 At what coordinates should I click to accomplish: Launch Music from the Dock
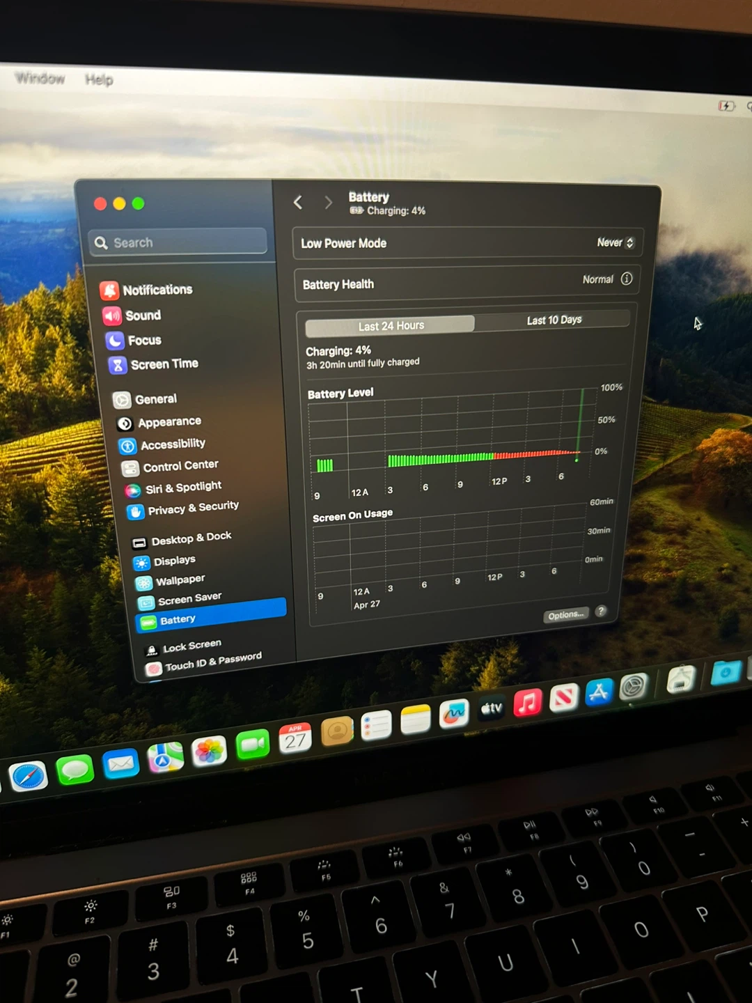(x=528, y=703)
